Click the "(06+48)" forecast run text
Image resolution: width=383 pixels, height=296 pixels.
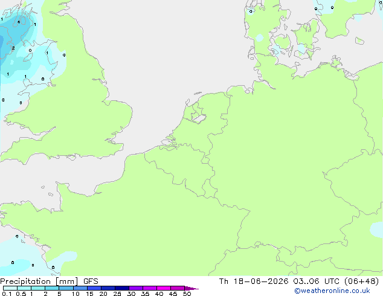click(361, 282)
